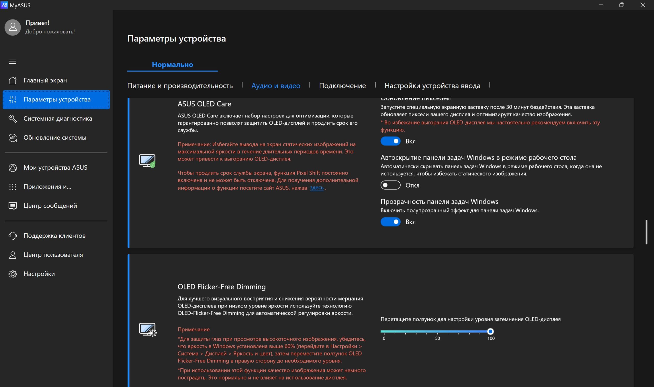Click the ASUS devices triangle icon
Image resolution: width=654 pixels, height=387 pixels.
pos(13,168)
